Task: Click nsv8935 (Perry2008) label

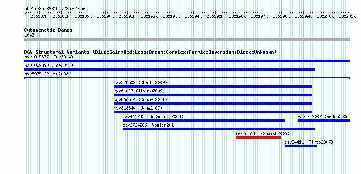Action: pyautogui.click(x=47, y=74)
